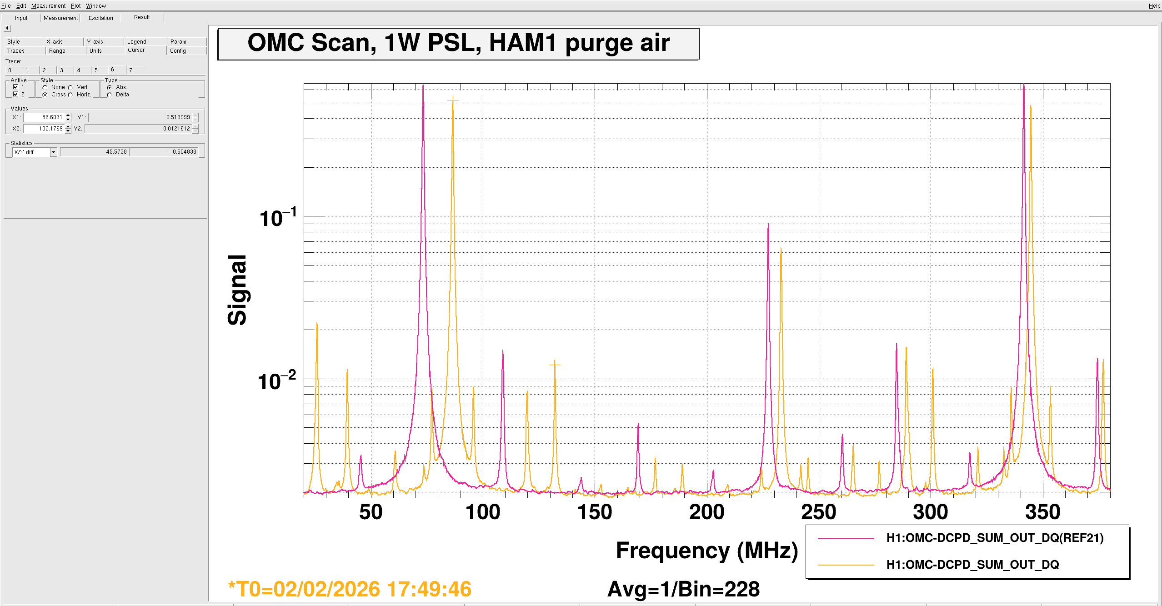Uncheck Active cursor 1 checkbox
1162x606 pixels.
click(x=15, y=87)
